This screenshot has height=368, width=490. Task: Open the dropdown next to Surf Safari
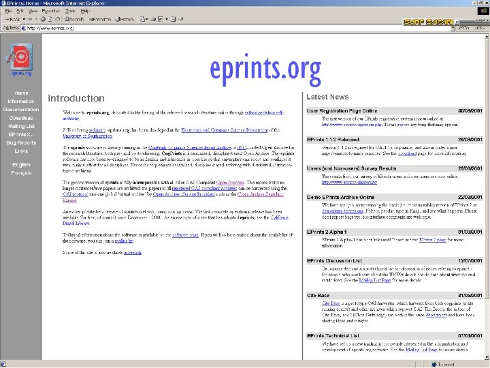click(457, 22)
